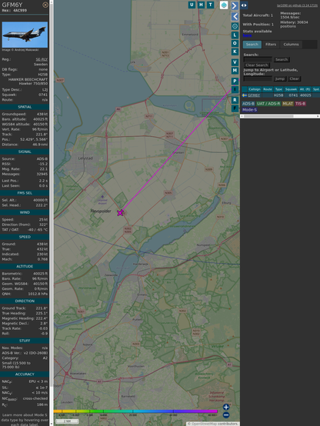
Task: Select the GFM6Y row in aircraft table
Action: (x=281, y=95)
